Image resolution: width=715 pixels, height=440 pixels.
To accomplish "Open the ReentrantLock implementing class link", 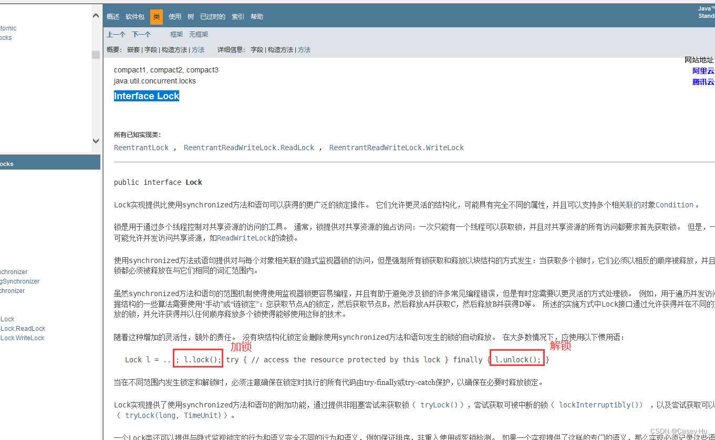I will [141, 148].
